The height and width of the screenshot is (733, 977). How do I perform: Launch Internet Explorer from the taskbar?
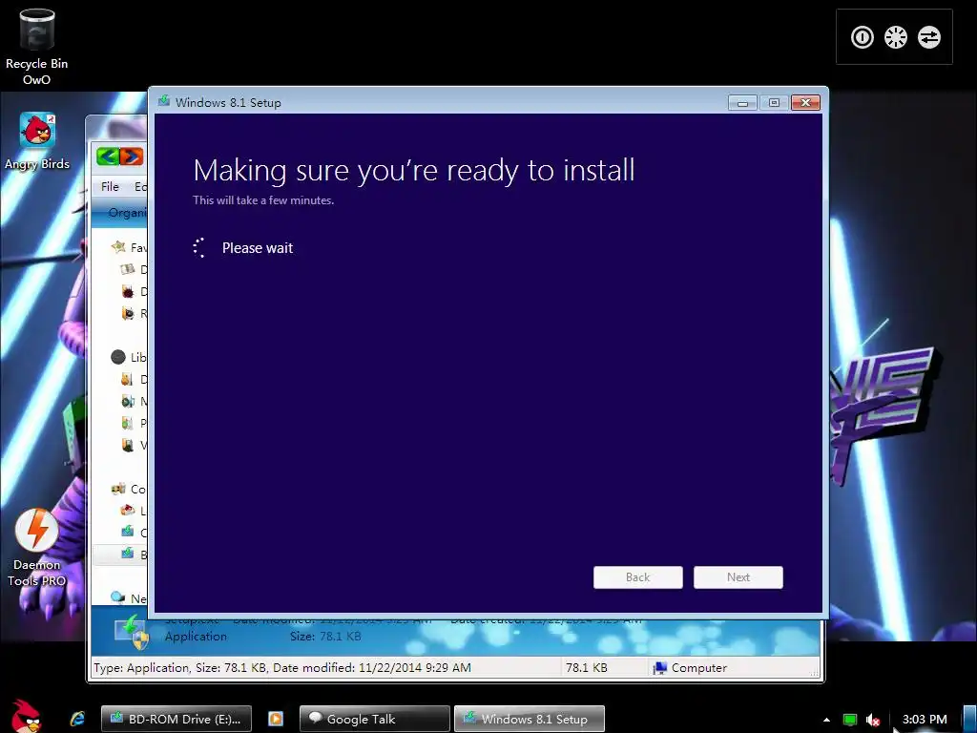point(78,719)
